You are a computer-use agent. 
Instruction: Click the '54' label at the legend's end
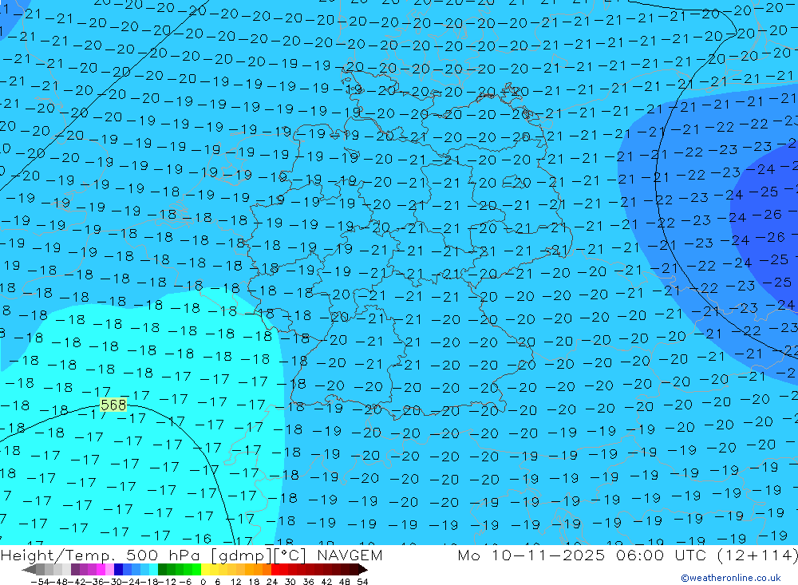click(361, 582)
